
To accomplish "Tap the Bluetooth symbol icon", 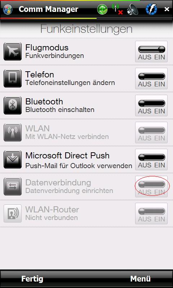I will point(13,105).
